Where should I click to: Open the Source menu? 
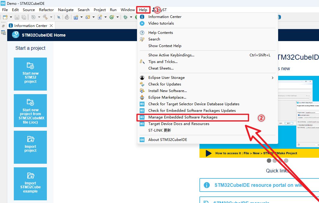tap(29, 10)
